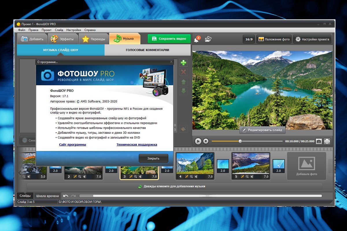Click the 16:9 aspect ratio button
Screen dimensions: 347x231
249,39
